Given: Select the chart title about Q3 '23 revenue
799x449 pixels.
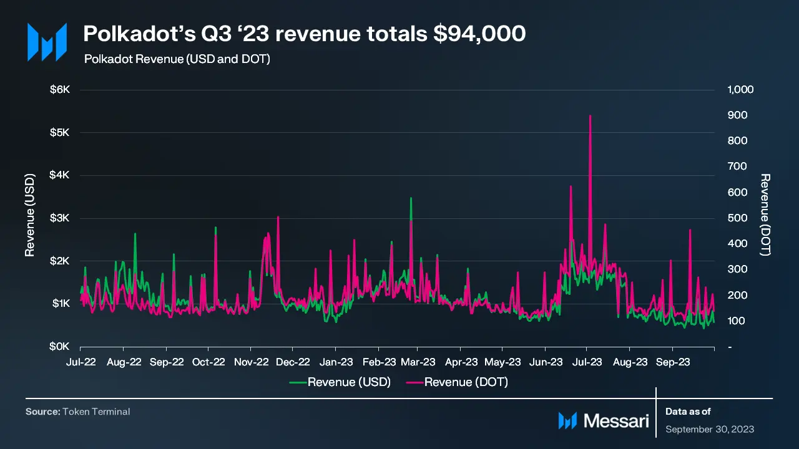Looking at the screenshot, I should 304,34.
